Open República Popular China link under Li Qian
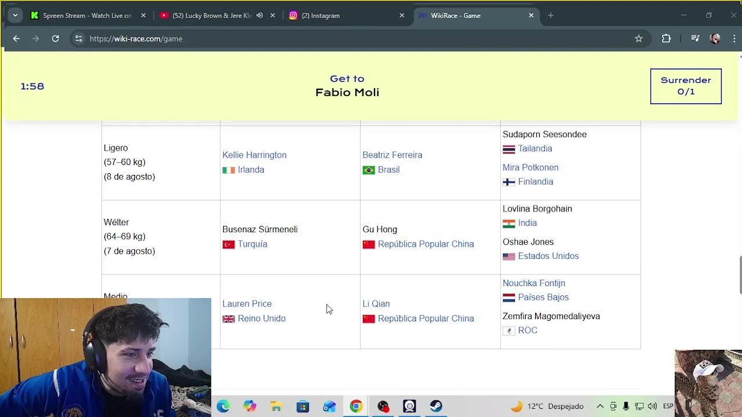Viewport: 742px width, 417px height. [426, 319]
